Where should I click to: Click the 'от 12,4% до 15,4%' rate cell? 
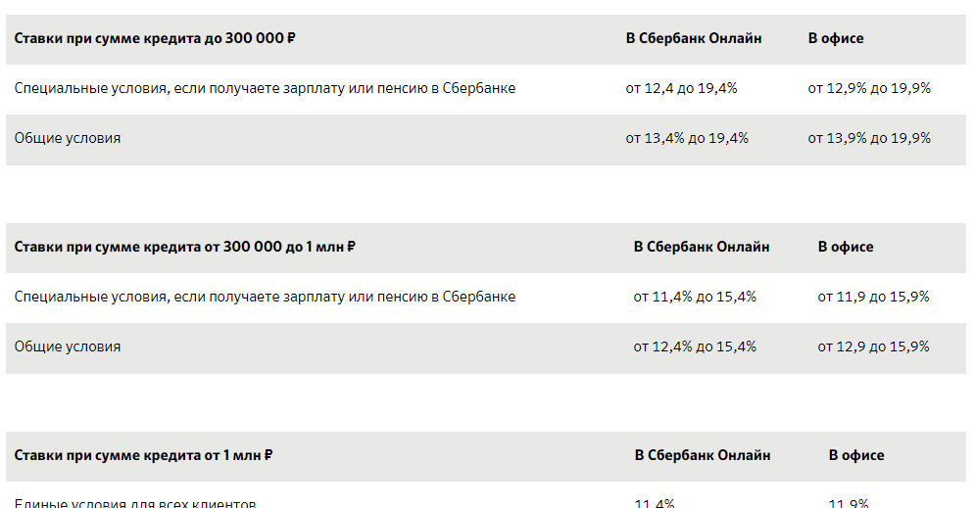(x=695, y=346)
